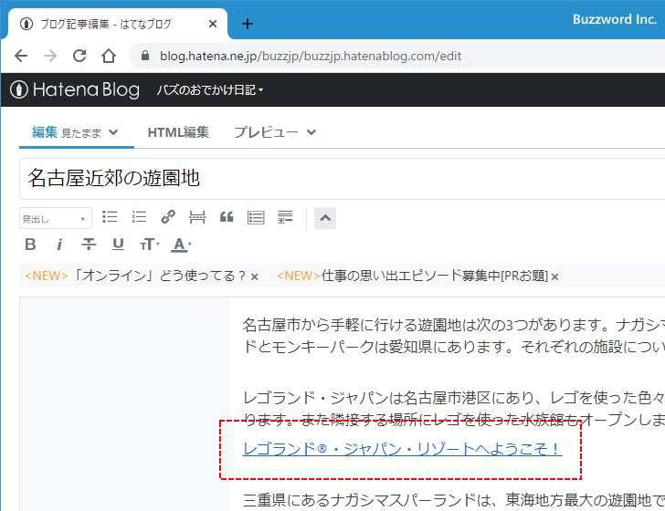Expand the 見たまま editing mode chevron
The width and height of the screenshot is (665, 511).
113,132
